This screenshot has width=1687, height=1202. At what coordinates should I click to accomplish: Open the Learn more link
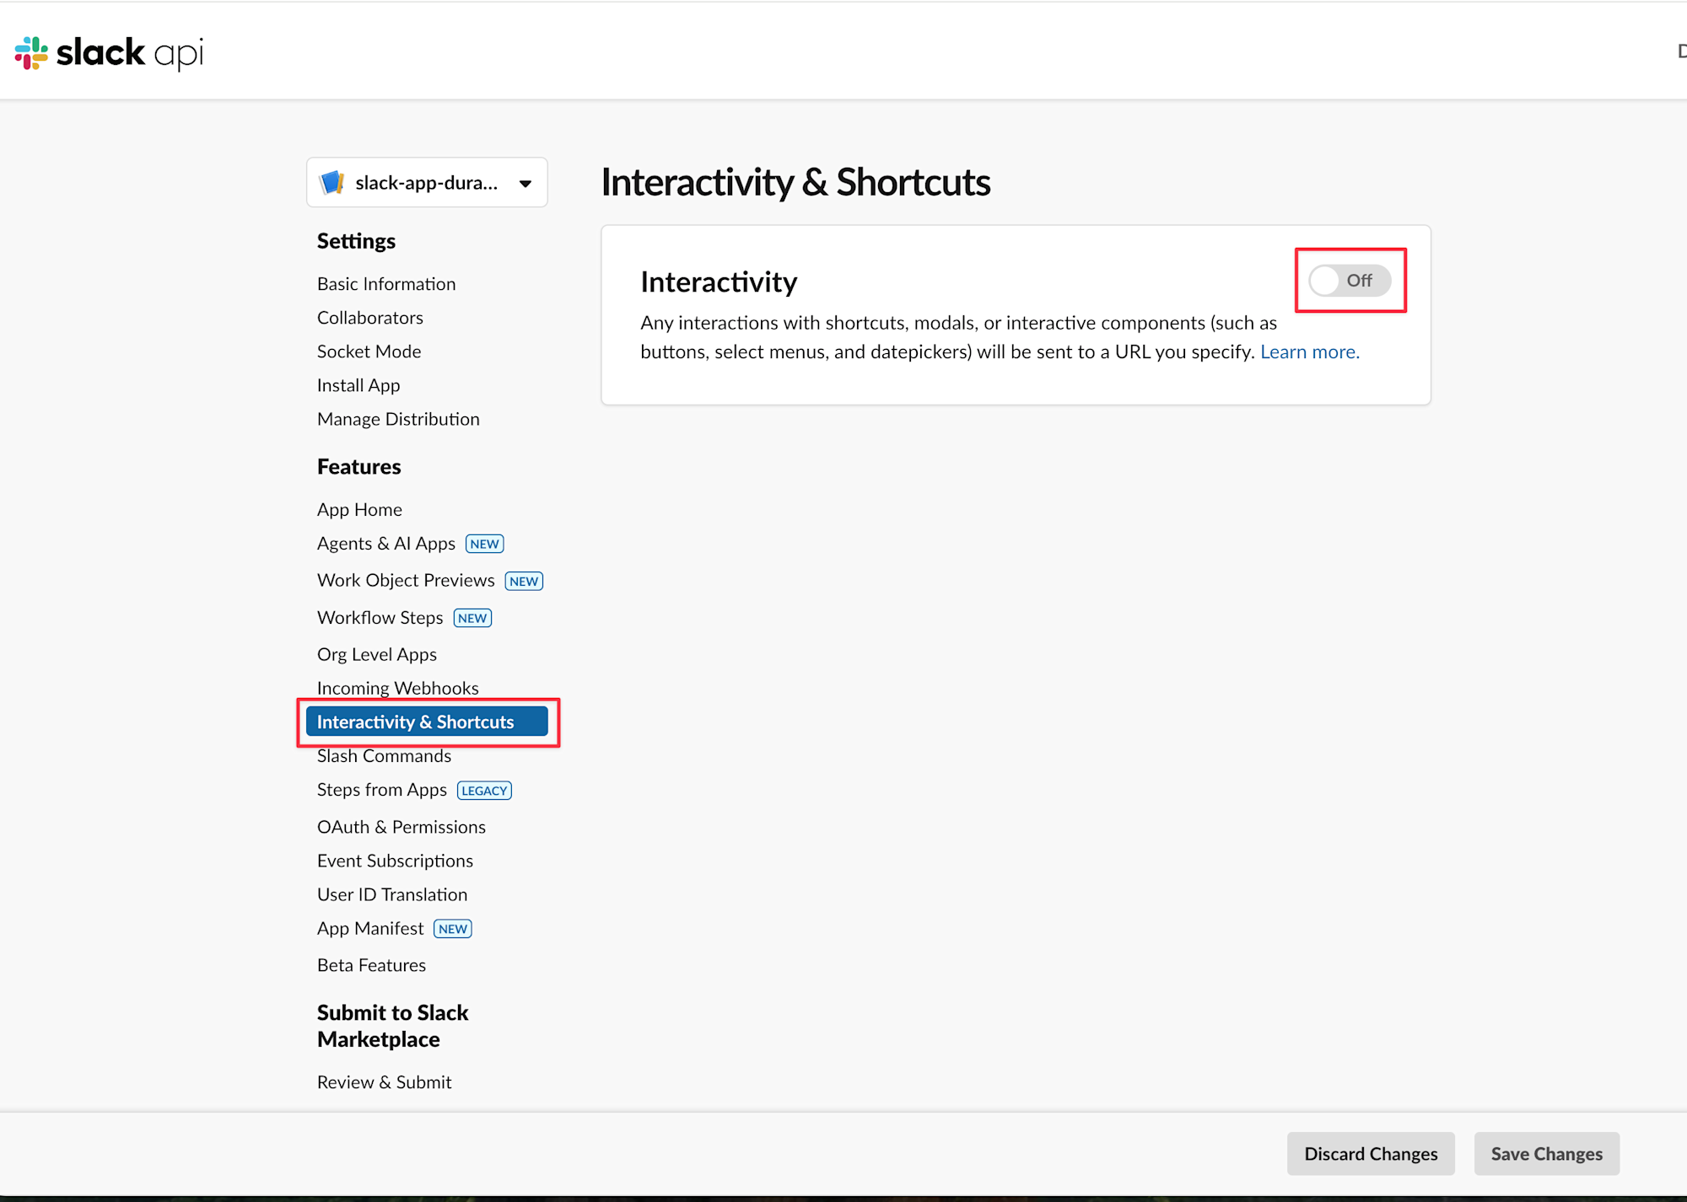pyautogui.click(x=1309, y=351)
